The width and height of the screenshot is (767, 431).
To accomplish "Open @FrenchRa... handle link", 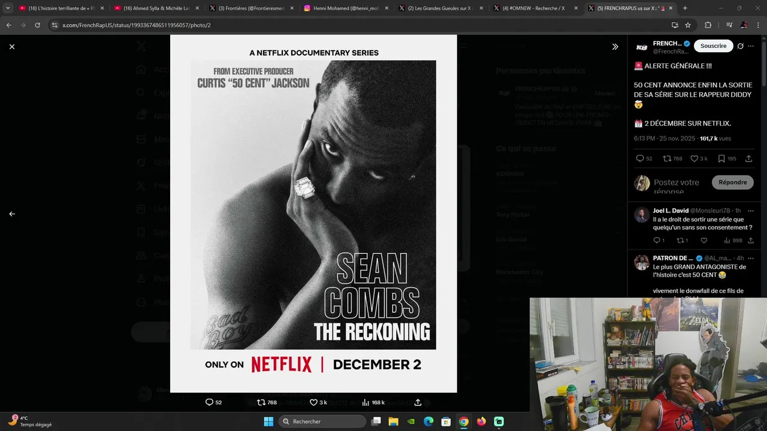I will (671, 51).
